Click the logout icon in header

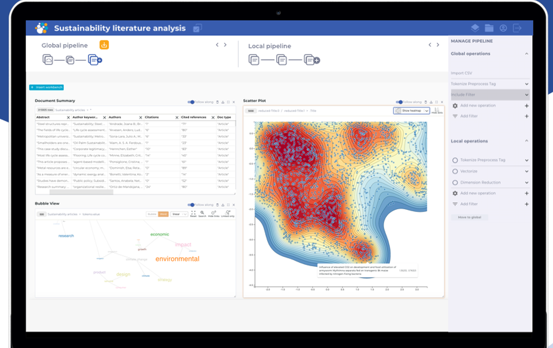tap(517, 28)
